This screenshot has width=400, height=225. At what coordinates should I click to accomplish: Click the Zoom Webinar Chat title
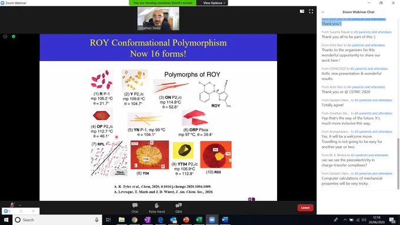[x=358, y=12]
